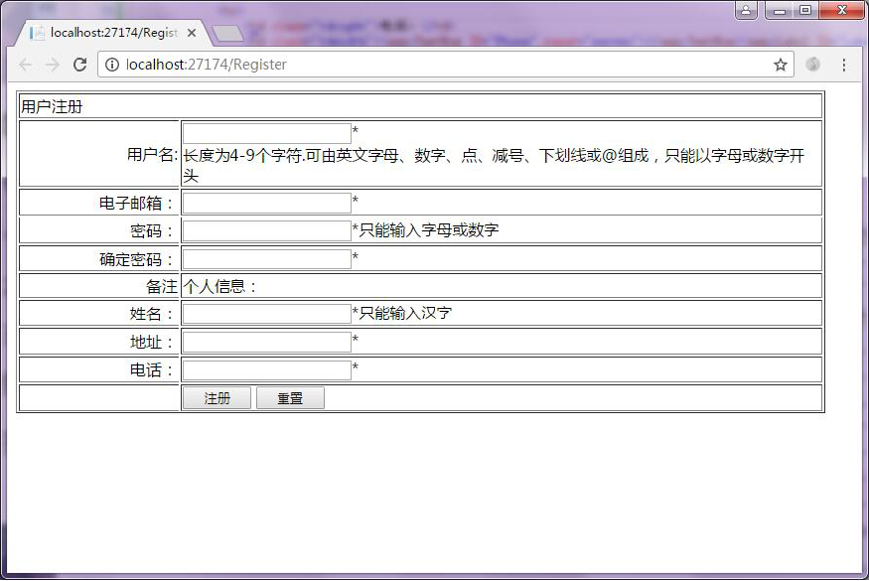Open the Chrome three-dot menu
Screen dimensions: 869x581
843,65
